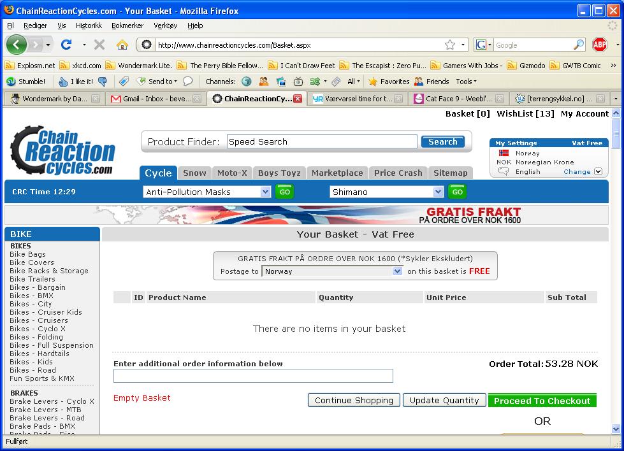Click the page's vertical scrollbar down arrow

point(616,429)
